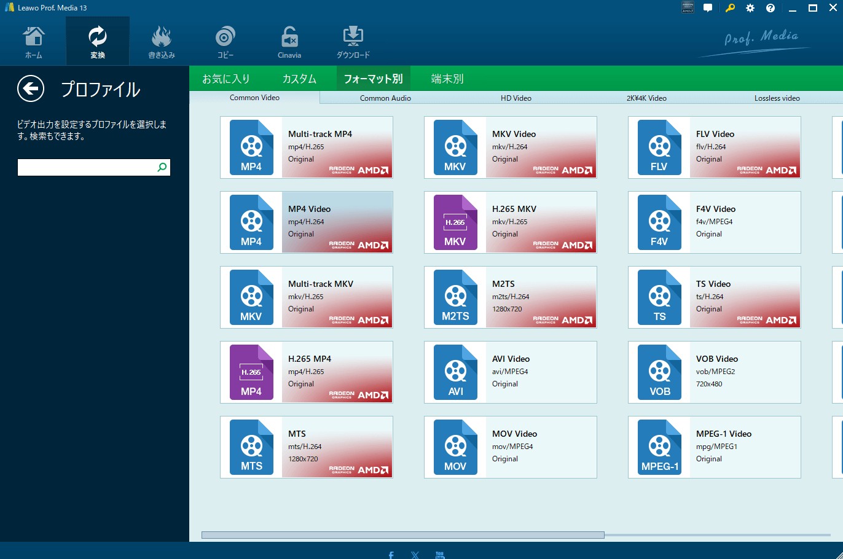Image resolution: width=843 pixels, height=559 pixels.
Task: Select the Lossless video sub-tab
Action: click(777, 98)
